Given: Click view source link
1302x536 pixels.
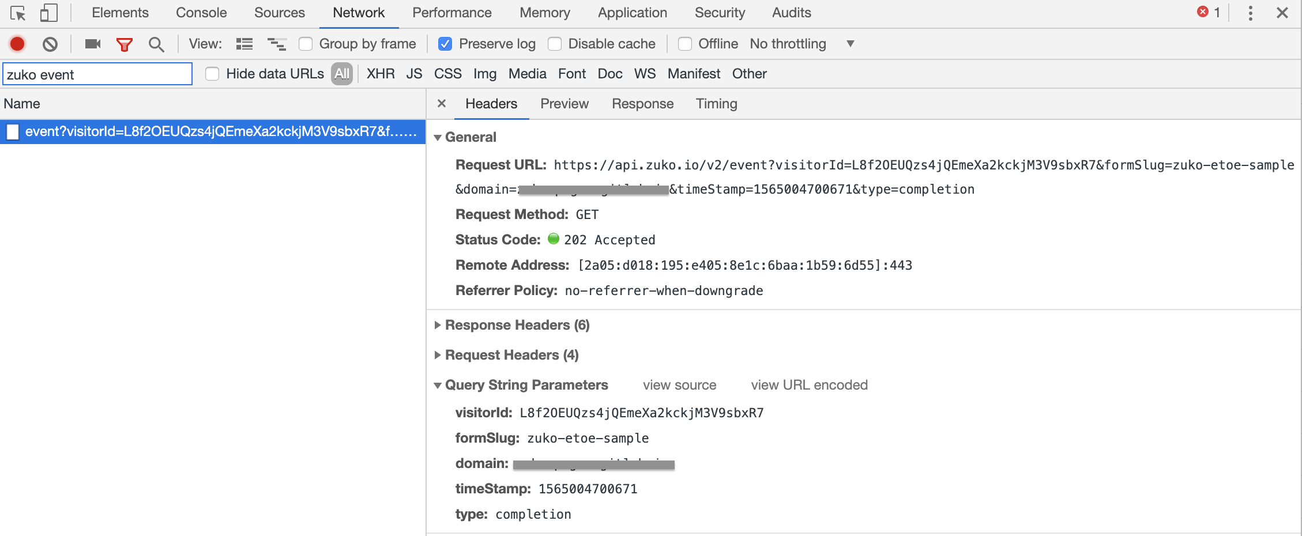Looking at the screenshot, I should click(680, 385).
